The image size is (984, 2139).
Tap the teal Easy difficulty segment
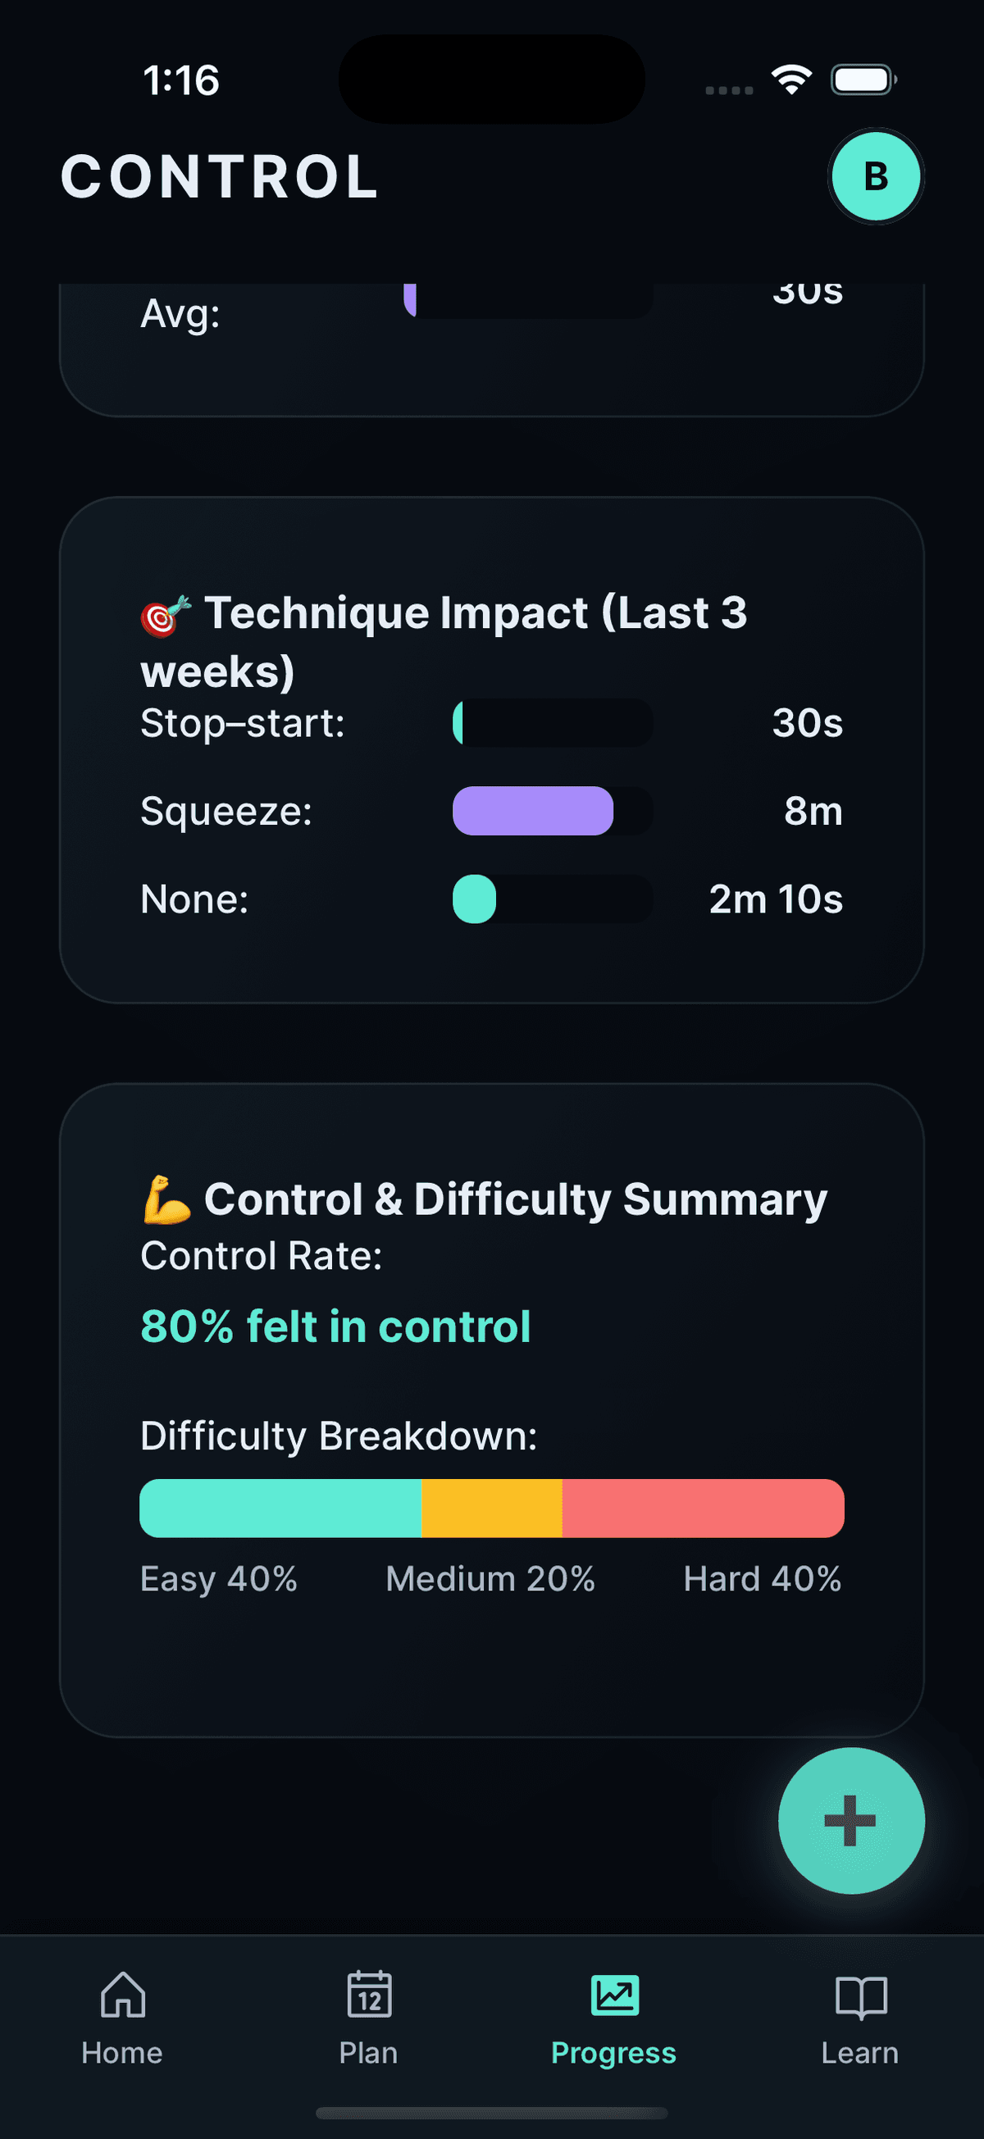point(280,1508)
